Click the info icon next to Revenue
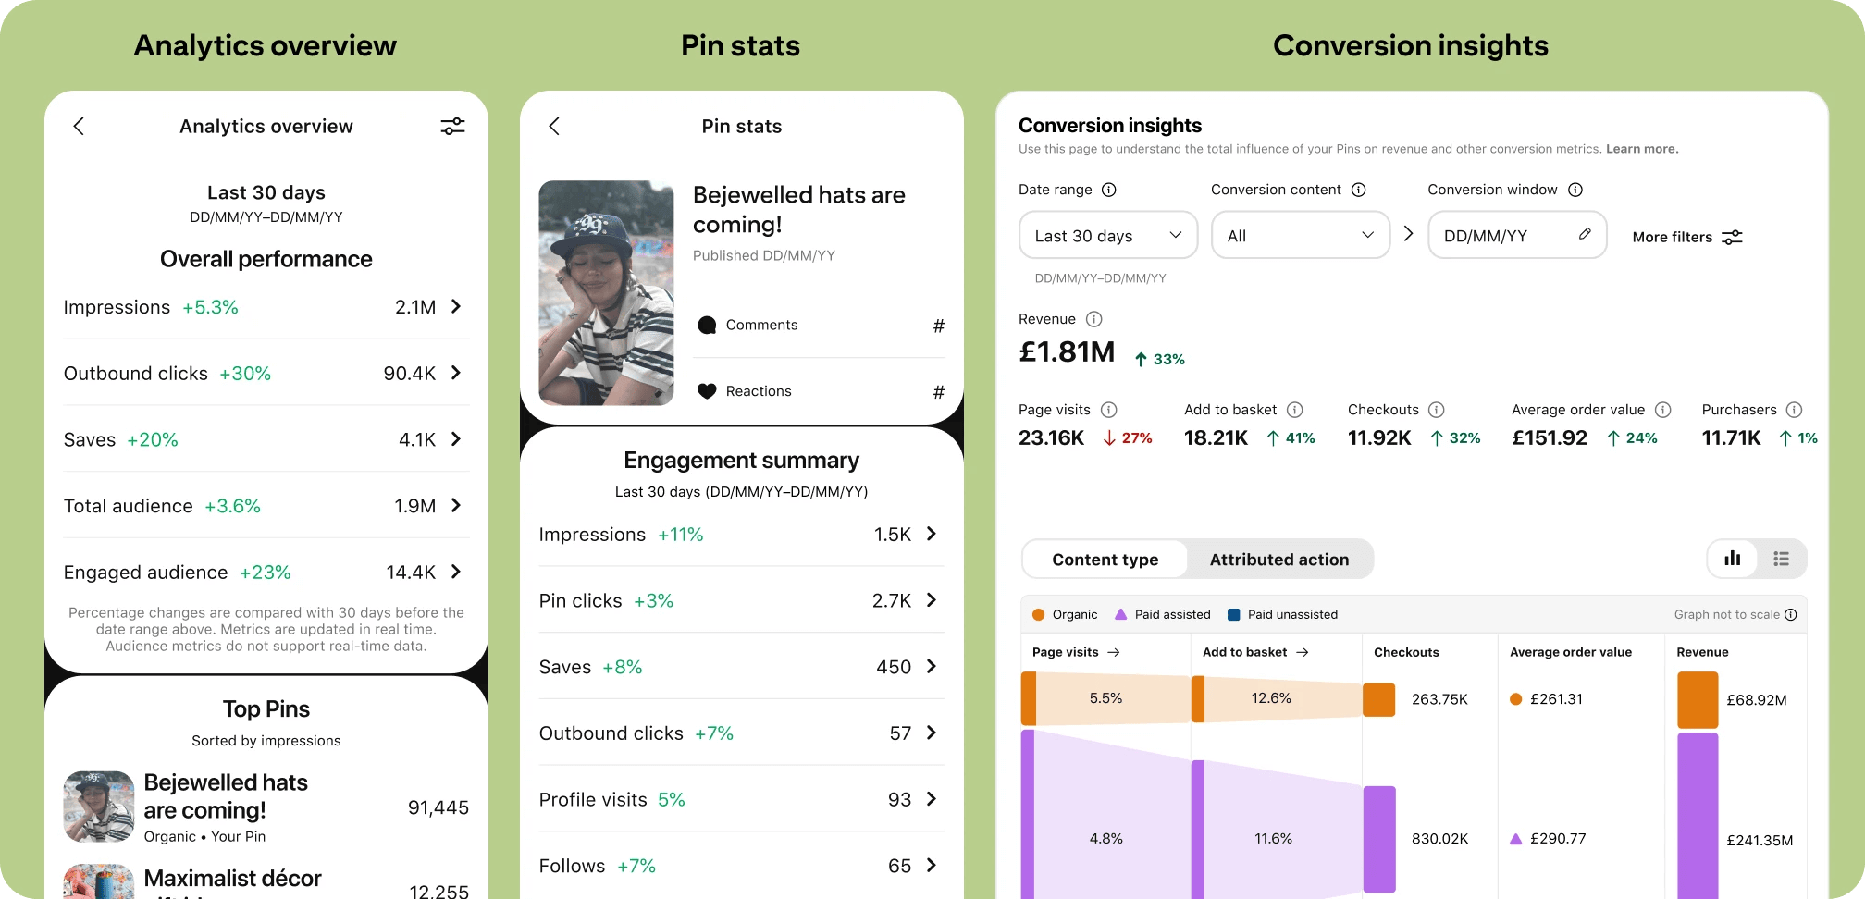Image resolution: width=1865 pixels, height=899 pixels. point(1095,319)
